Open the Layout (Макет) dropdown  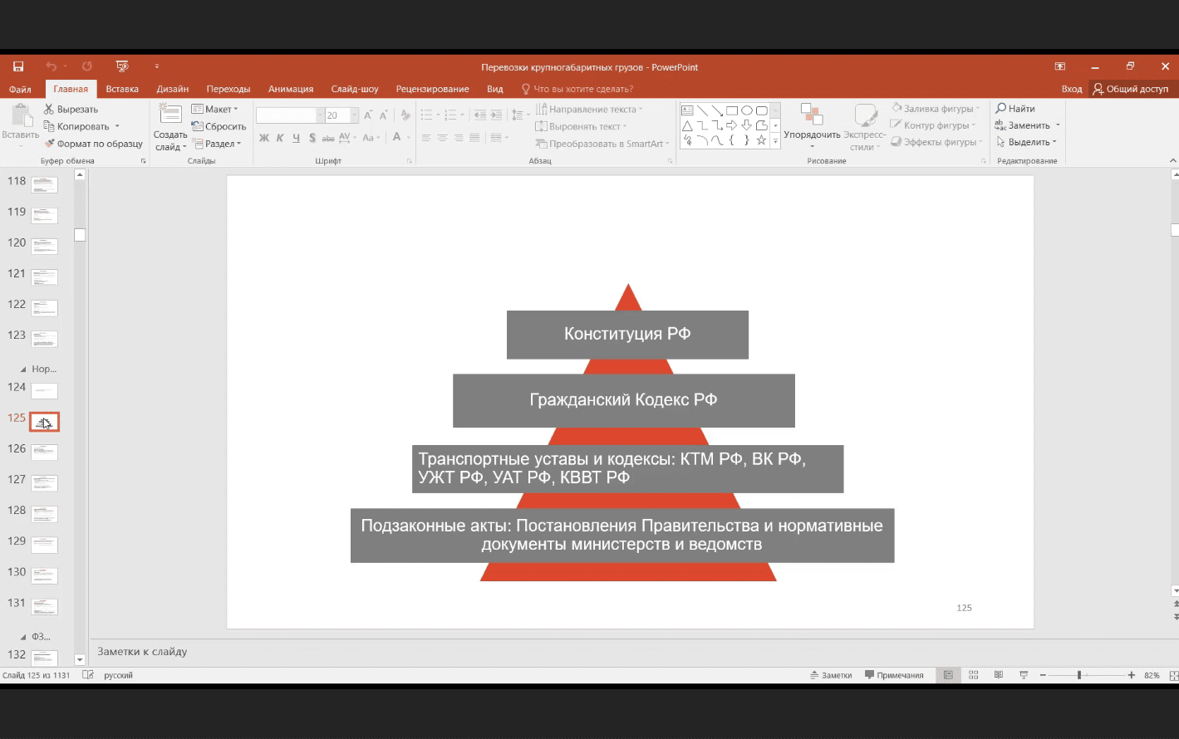pyautogui.click(x=215, y=109)
